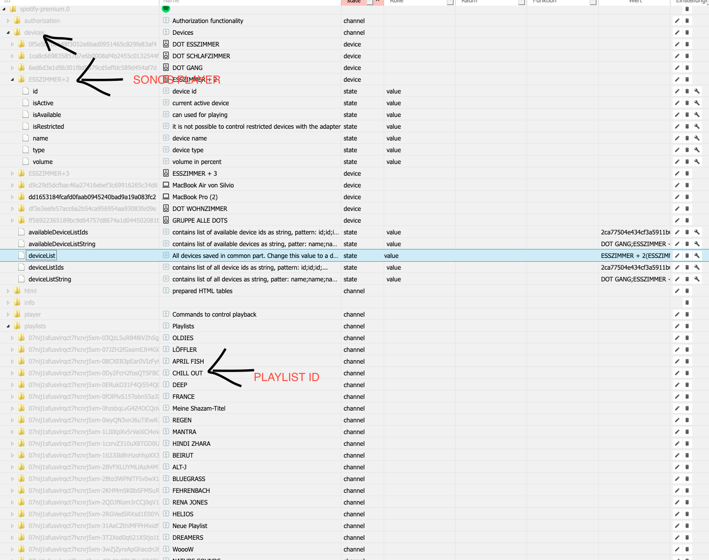The height and width of the screenshot is (560, 709).
Task: Click the 'HINDI ZHARA' playlist name
Action: (x=191, y=443)
